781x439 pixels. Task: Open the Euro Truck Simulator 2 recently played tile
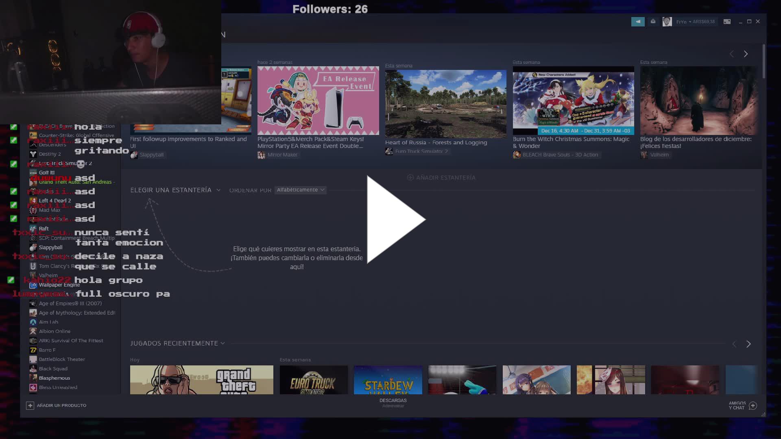(314, 380)
